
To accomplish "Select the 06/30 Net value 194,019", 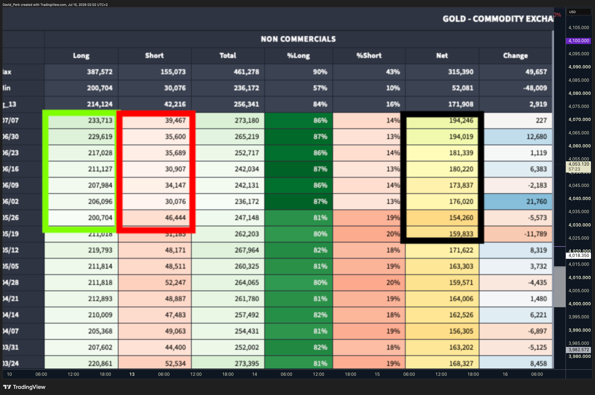I will pos(461,137).
